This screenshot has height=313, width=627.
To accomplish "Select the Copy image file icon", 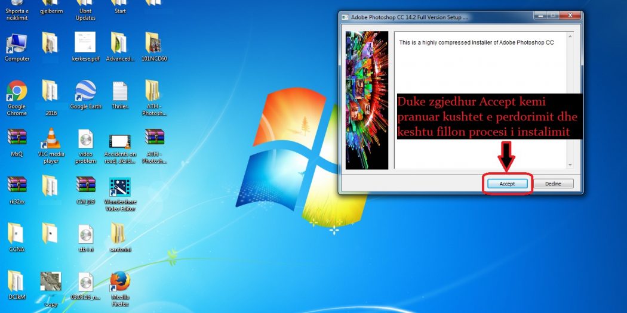I will 51,289.
